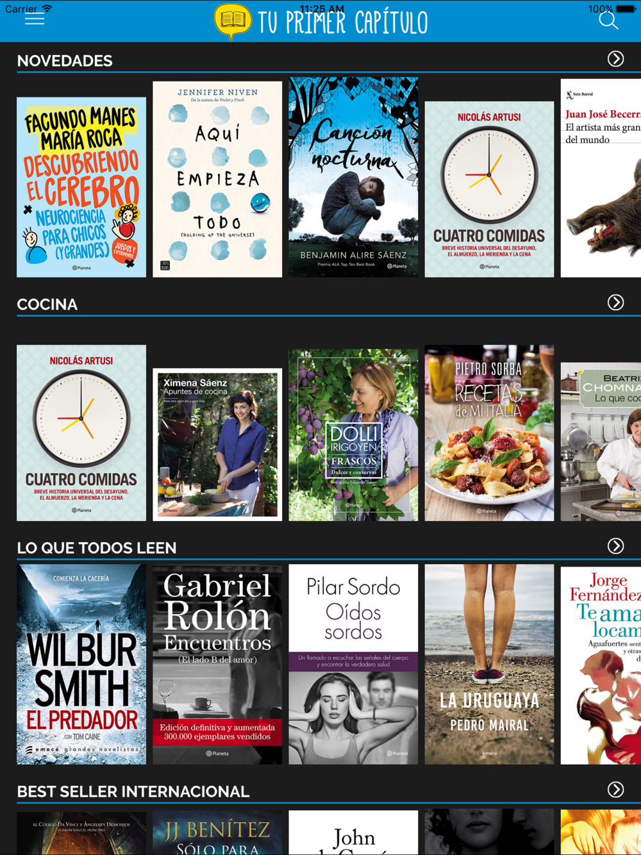Tap the search magnifier icon

(x=608, y=21)
